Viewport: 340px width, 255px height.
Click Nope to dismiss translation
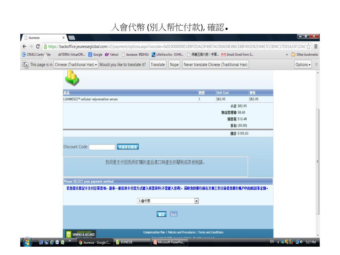coord(174,65)
